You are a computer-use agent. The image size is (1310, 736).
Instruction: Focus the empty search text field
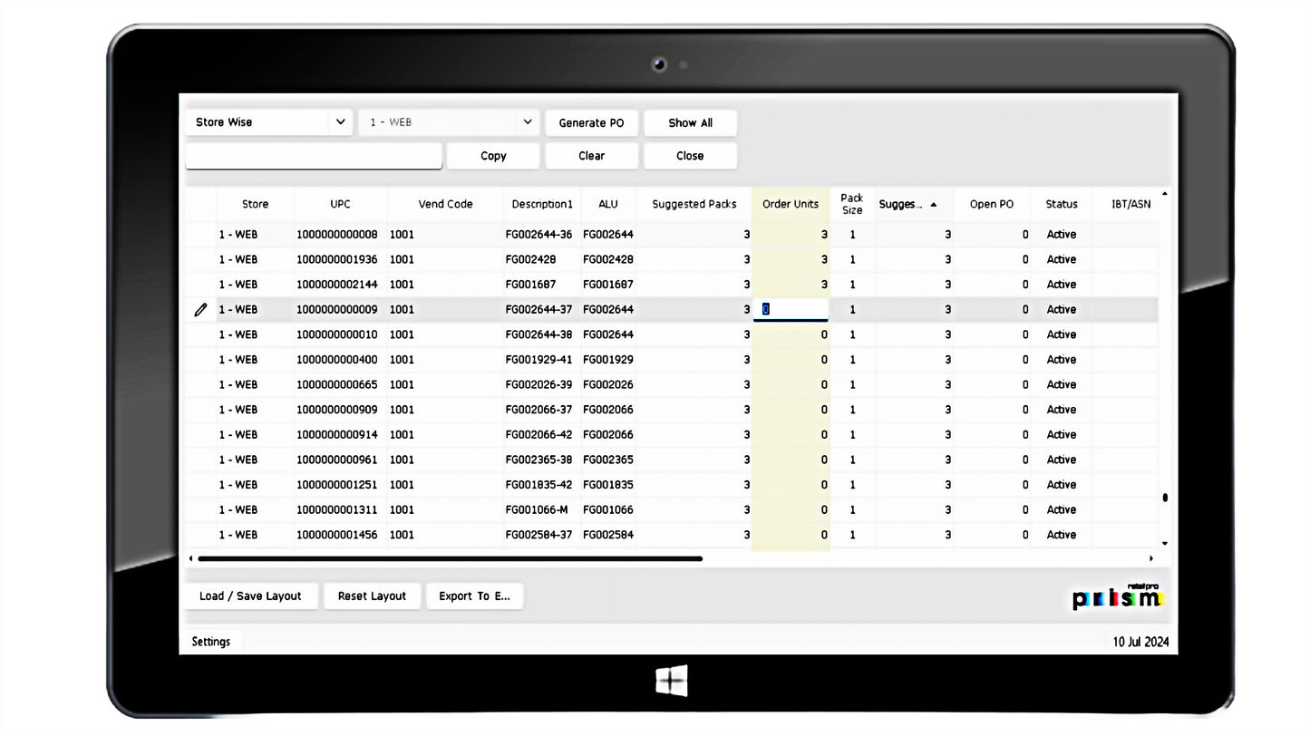(314, 156)
